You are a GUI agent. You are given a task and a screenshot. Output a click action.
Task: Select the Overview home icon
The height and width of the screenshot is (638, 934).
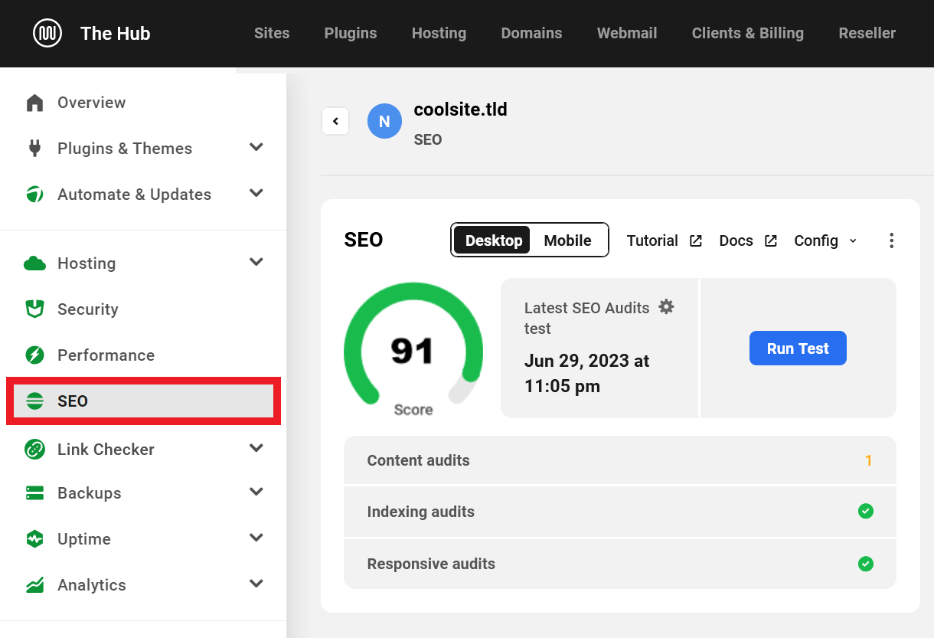coord(34,103)
